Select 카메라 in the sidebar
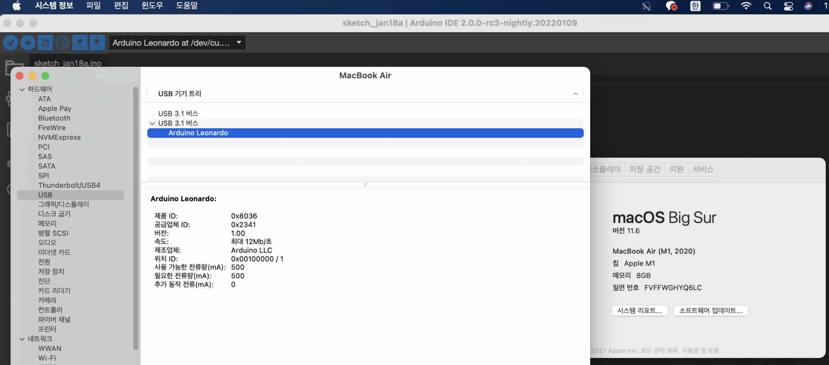The width and height of the screenshot is (829, 365). pyautogui.click(x=47, y=300)
